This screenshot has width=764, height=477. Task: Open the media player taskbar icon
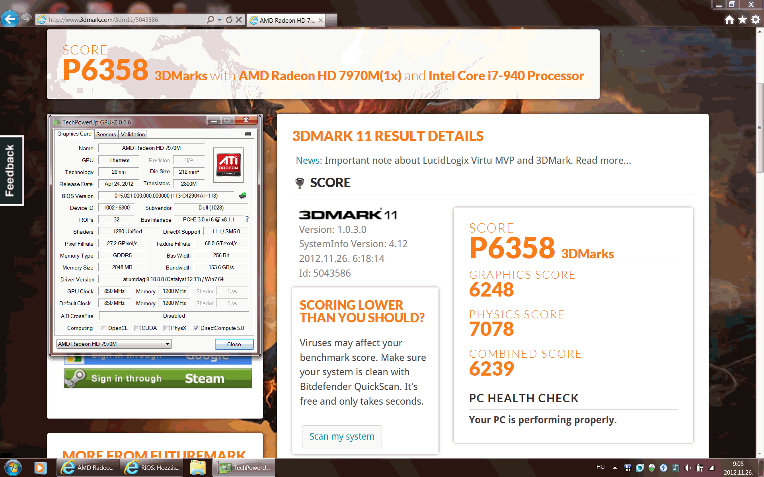click(x=40, y=467)
